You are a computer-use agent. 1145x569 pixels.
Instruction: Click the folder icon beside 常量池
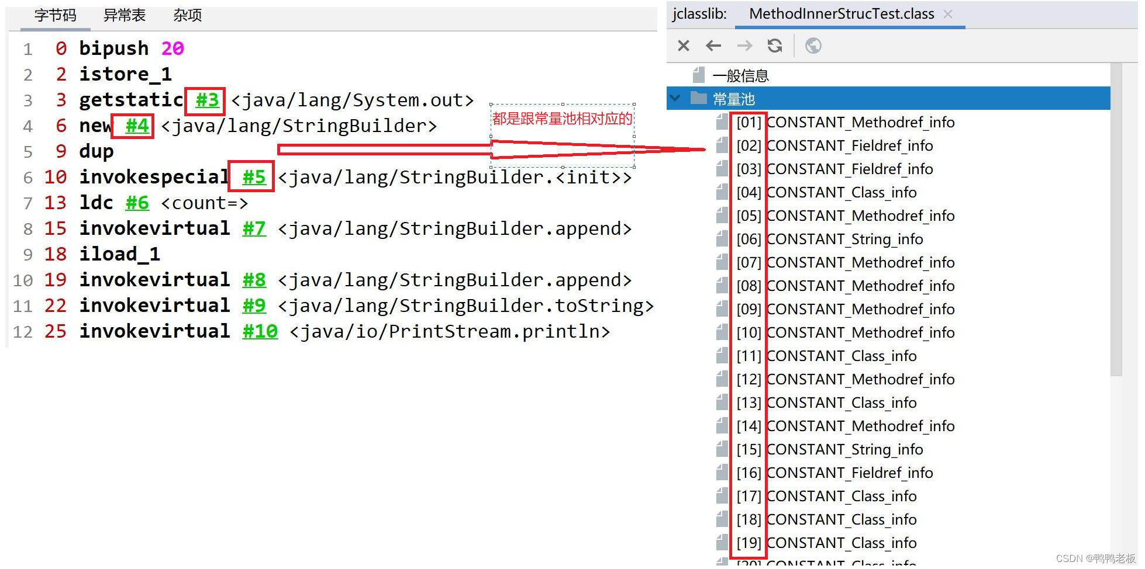point(698,99)
